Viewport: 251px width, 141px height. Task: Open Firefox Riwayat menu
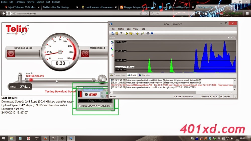(30, 2)
